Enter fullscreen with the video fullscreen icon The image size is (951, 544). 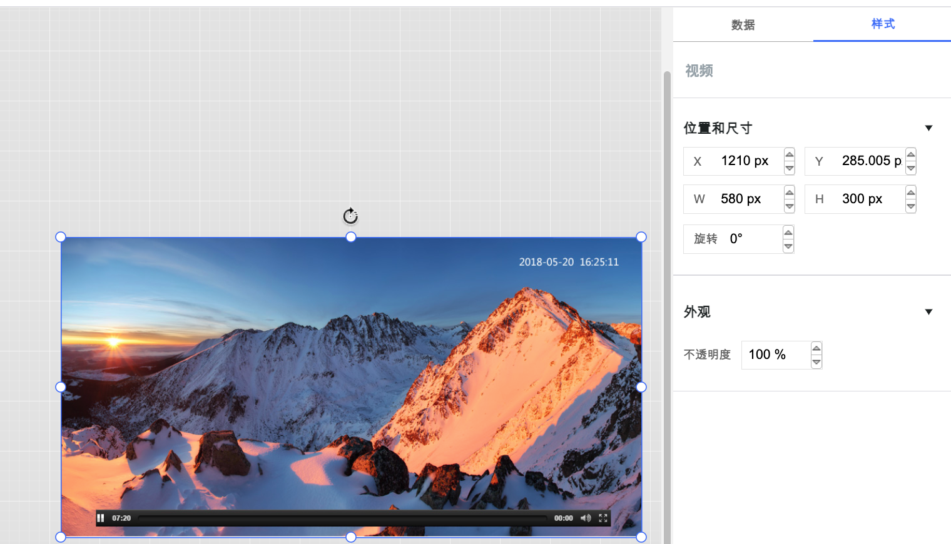[x=603, y=518]
